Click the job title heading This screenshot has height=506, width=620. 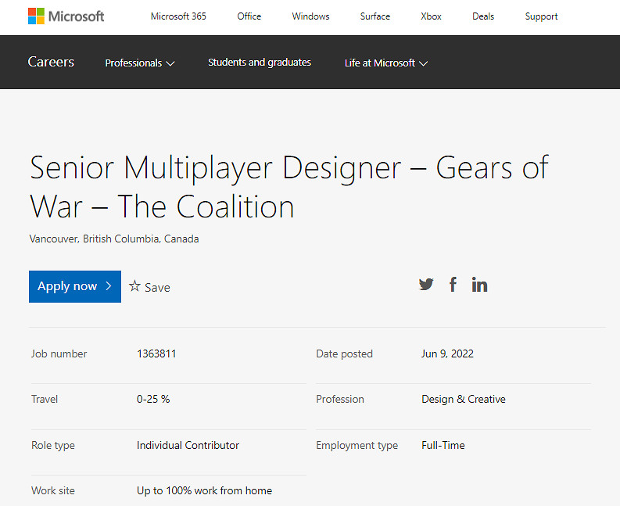tap(289, 187)
